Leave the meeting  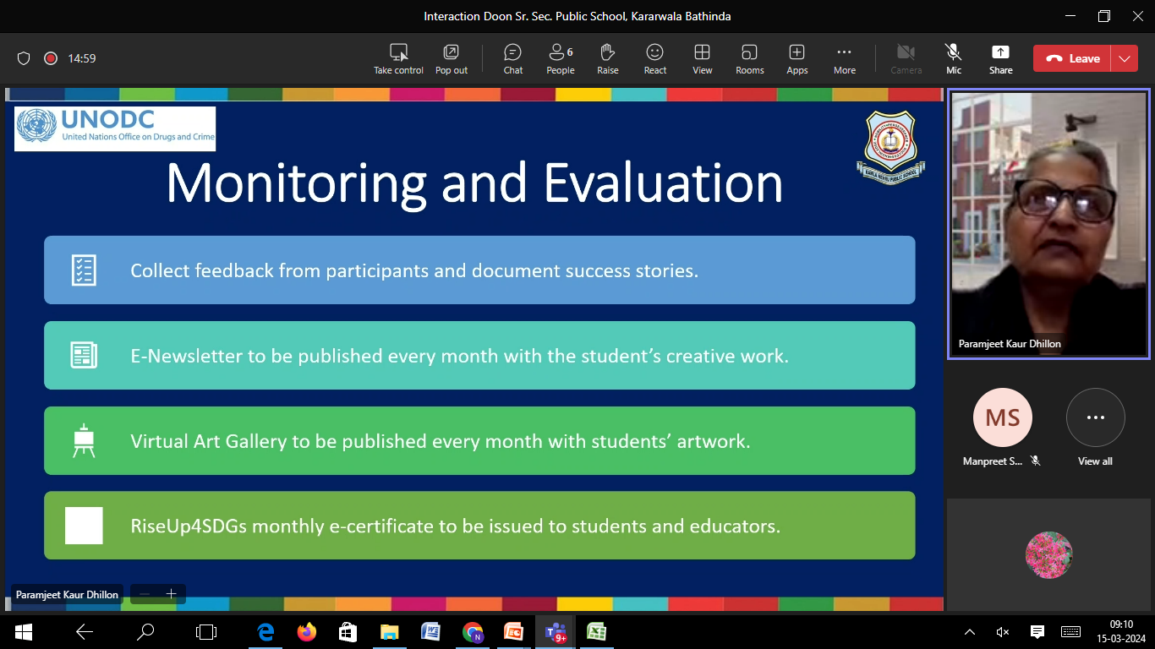click(1072, 58)
